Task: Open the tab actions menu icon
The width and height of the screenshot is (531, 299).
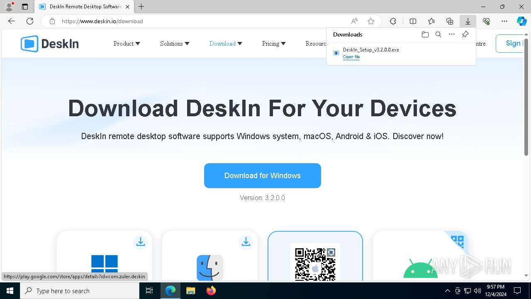Action: pyautogui.click(x=25, y=7)
